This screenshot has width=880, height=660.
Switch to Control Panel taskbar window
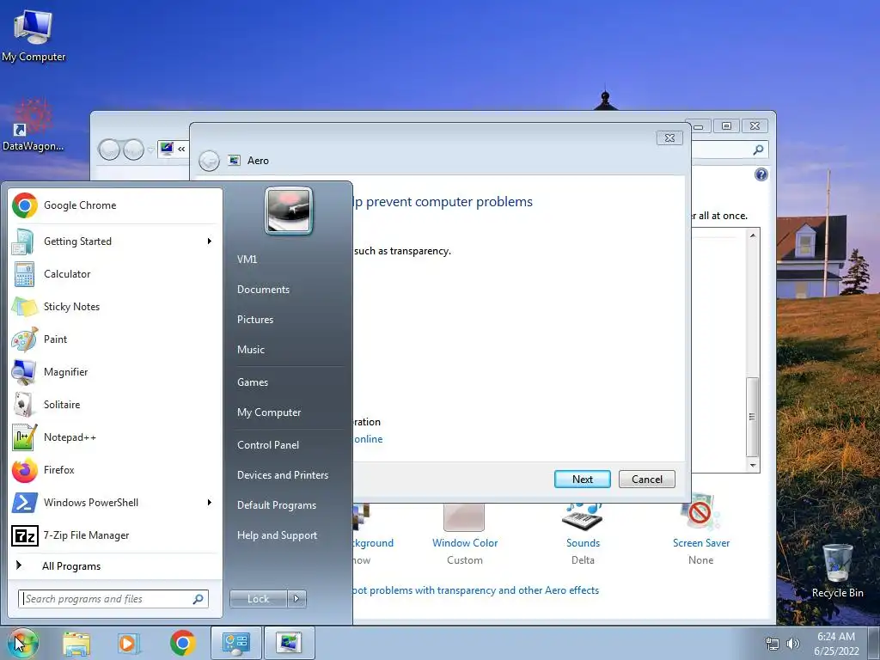click(x=235, y=643)
